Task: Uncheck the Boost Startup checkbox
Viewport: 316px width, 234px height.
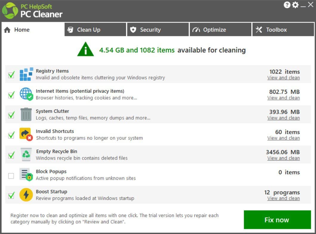Action: tap(11, 196)
